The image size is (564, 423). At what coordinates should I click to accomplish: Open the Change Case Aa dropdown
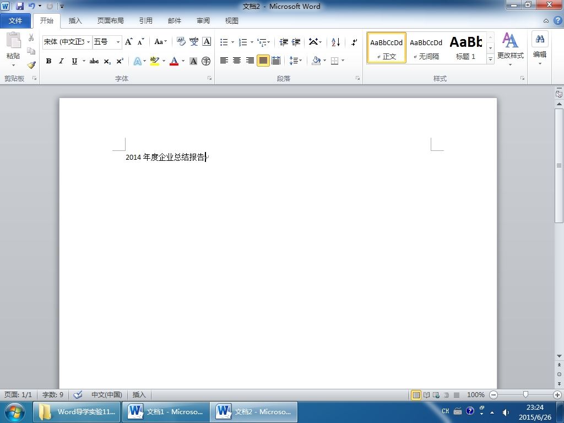point(160,42)
